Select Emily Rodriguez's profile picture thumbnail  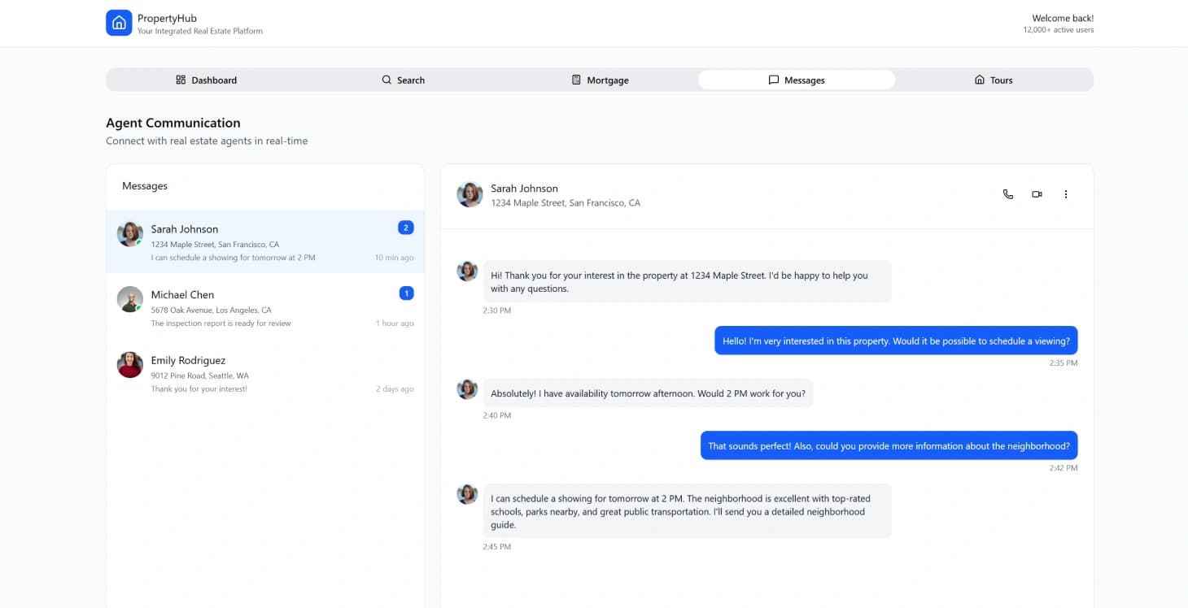pos(129,364)
